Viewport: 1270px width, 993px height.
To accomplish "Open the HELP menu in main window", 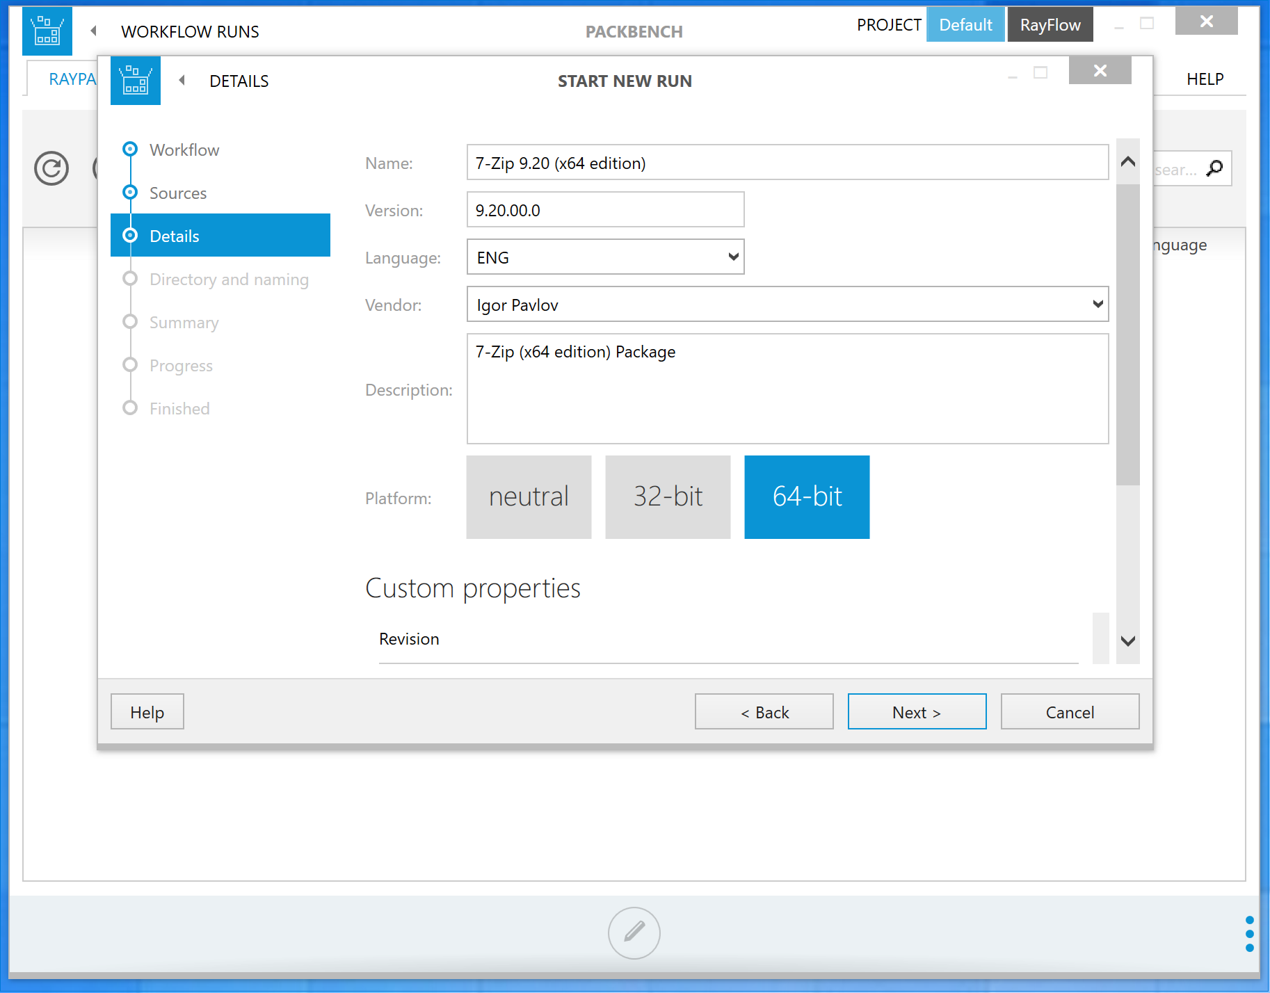I will (1205, 79).
